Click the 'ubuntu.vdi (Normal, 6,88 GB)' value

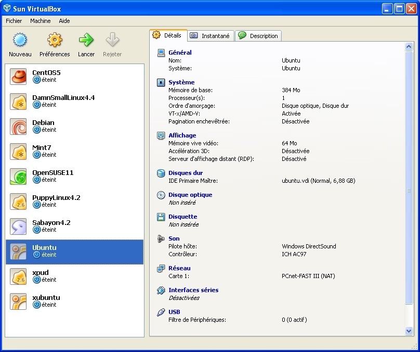tap(319, 181)
